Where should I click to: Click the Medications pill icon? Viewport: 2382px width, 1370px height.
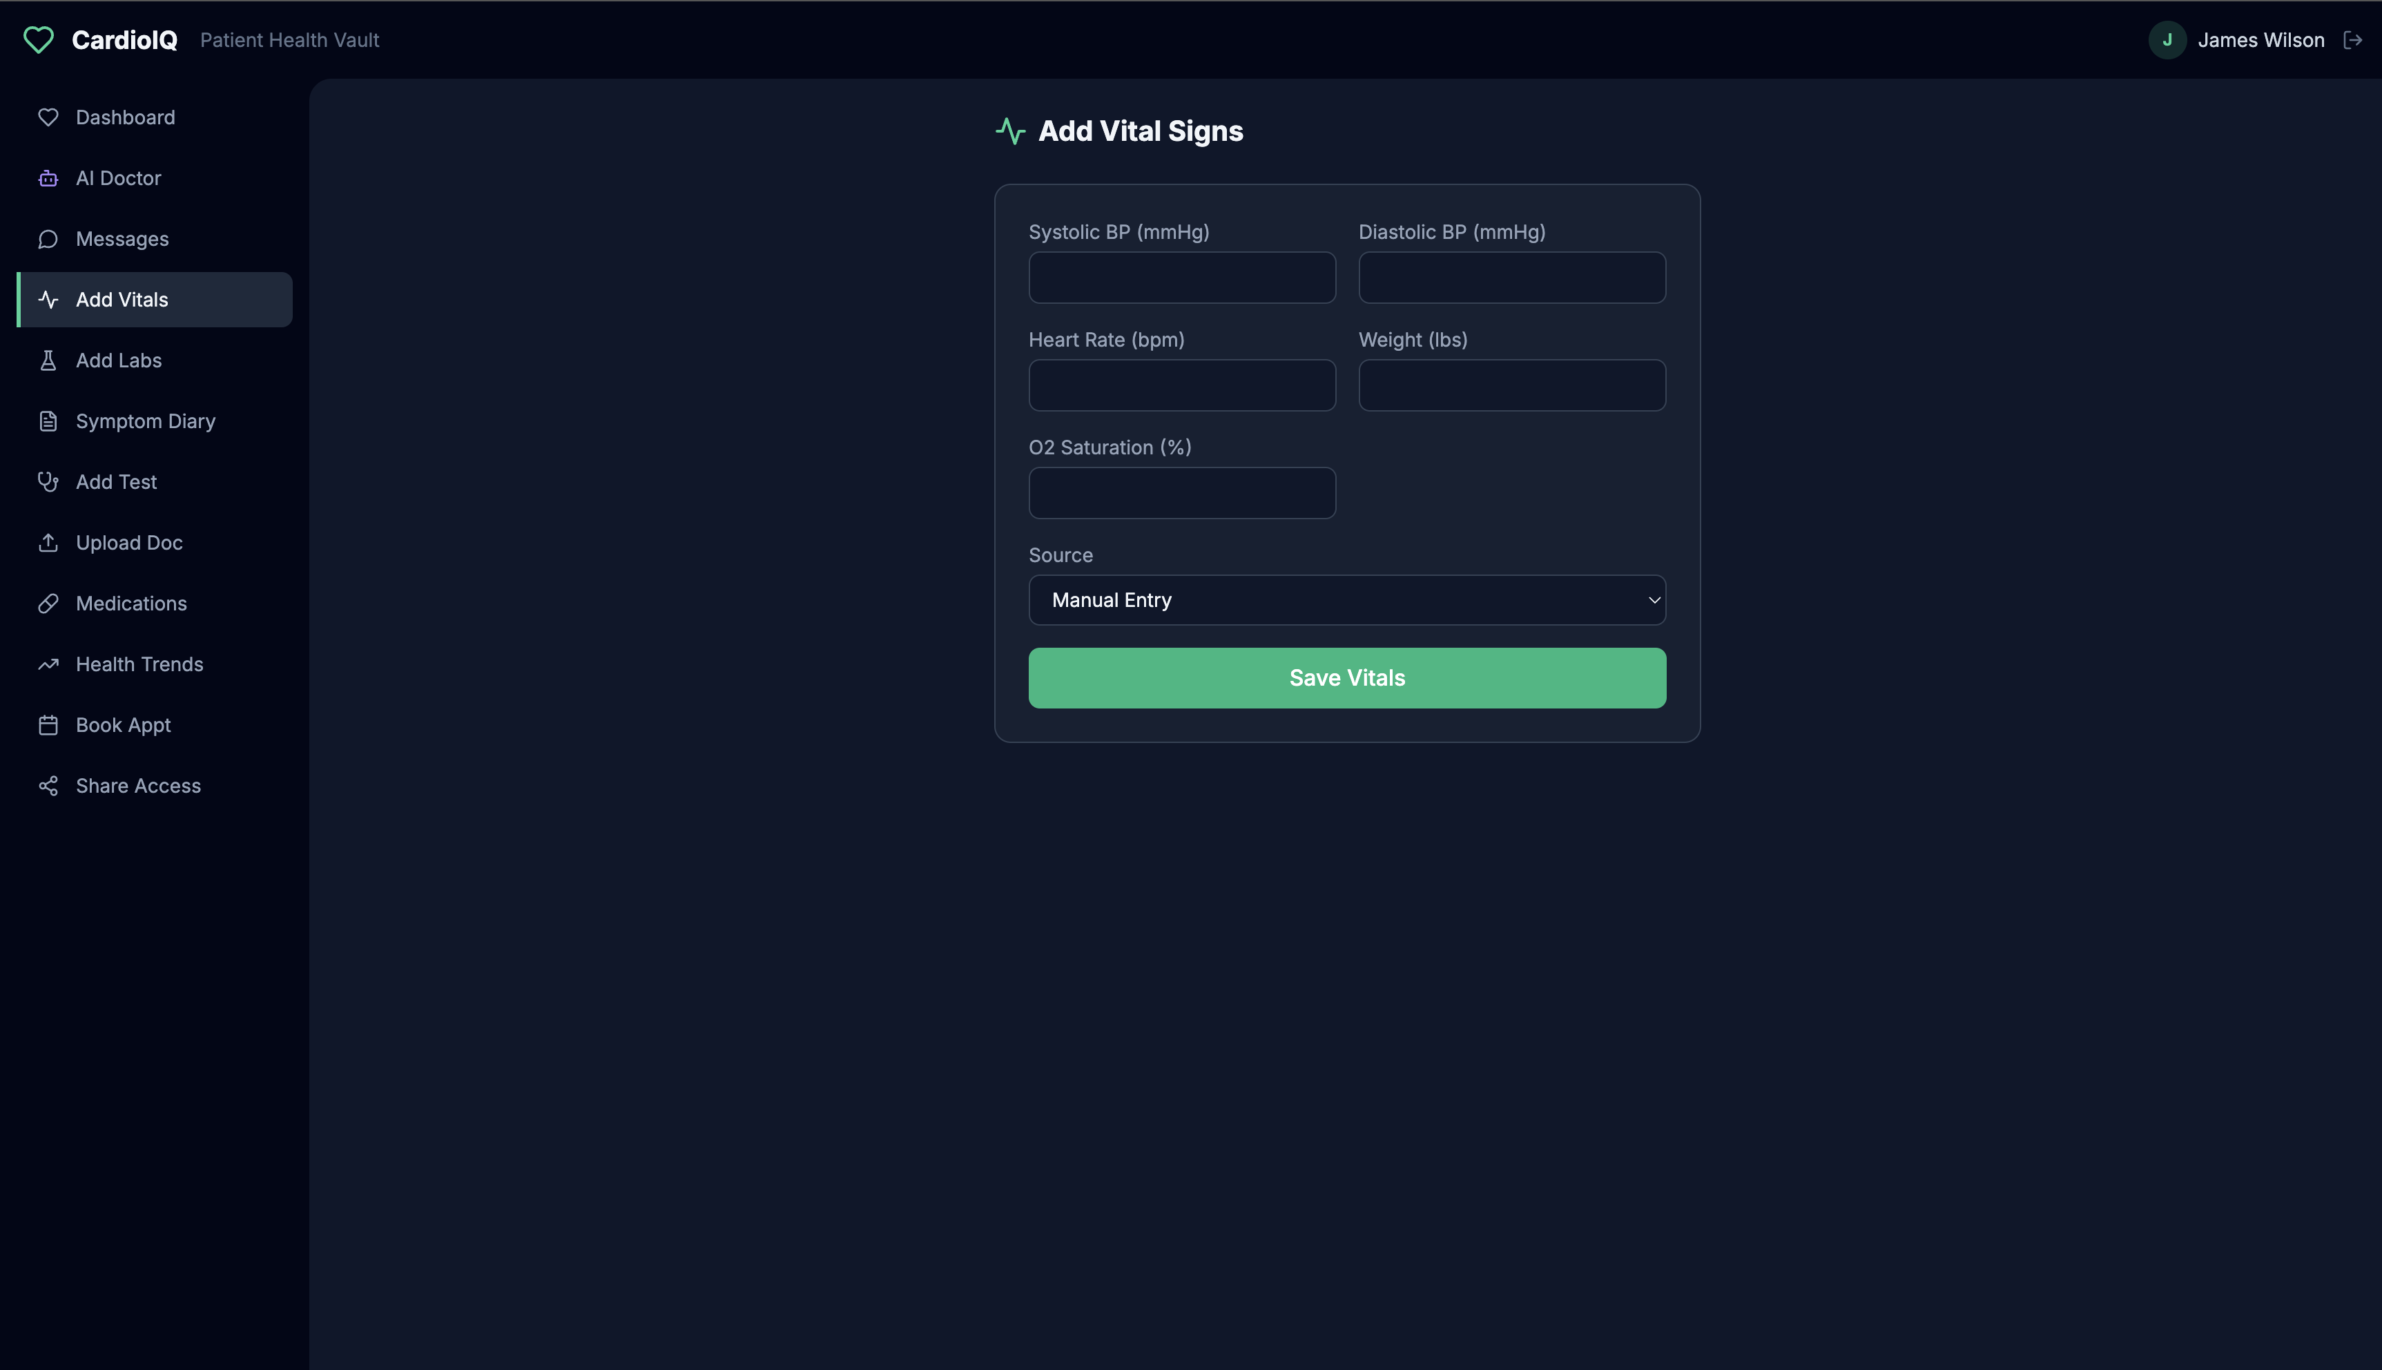pos(48,603)
